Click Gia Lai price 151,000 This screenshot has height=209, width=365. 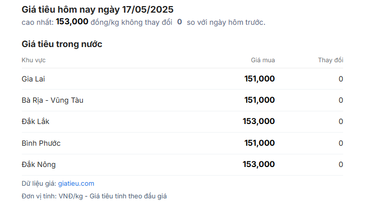point(259,79)
